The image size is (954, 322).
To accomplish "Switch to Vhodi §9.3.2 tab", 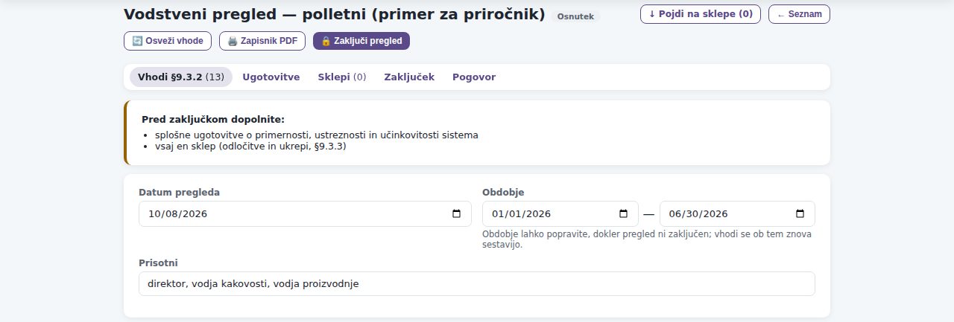I will click(x=181, y=77).
